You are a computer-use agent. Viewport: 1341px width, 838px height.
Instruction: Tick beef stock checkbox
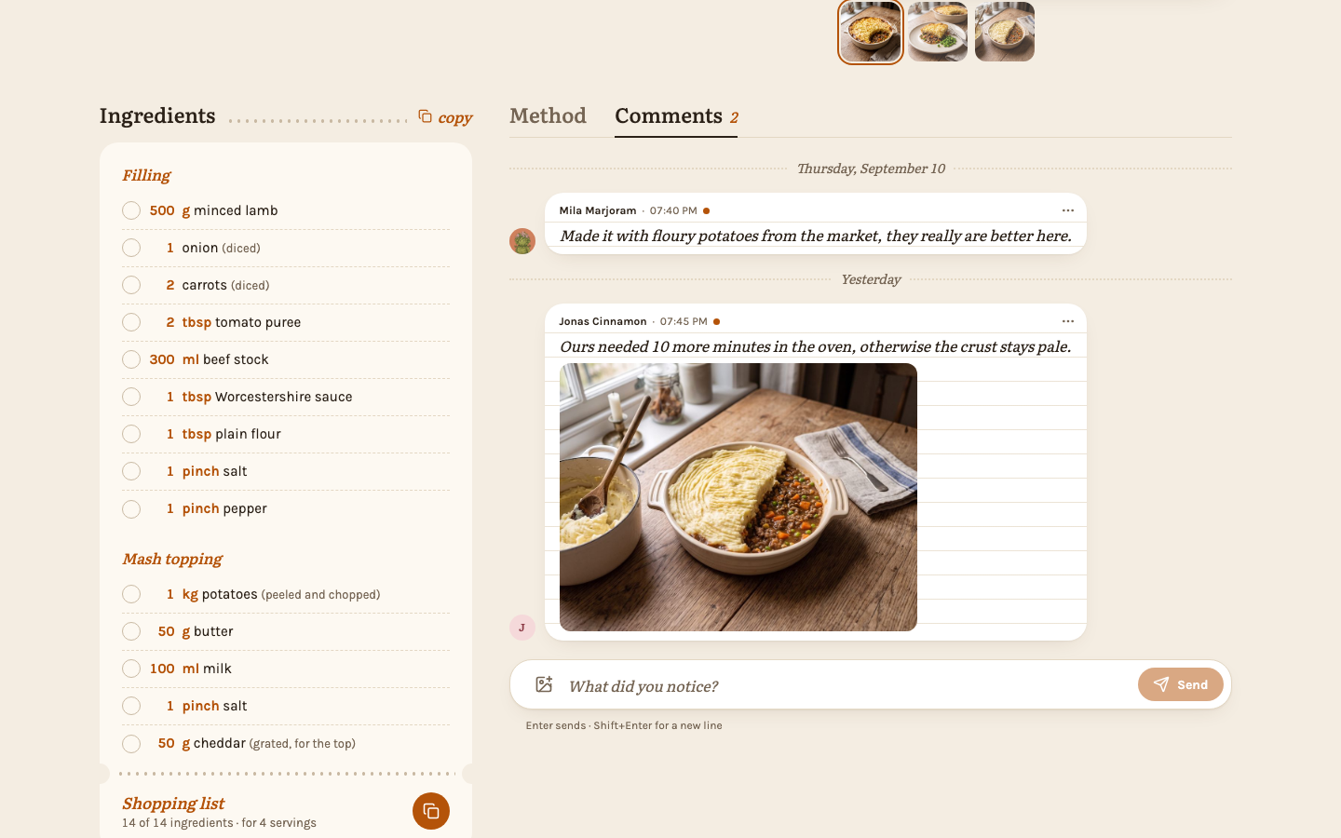(131, 359)
